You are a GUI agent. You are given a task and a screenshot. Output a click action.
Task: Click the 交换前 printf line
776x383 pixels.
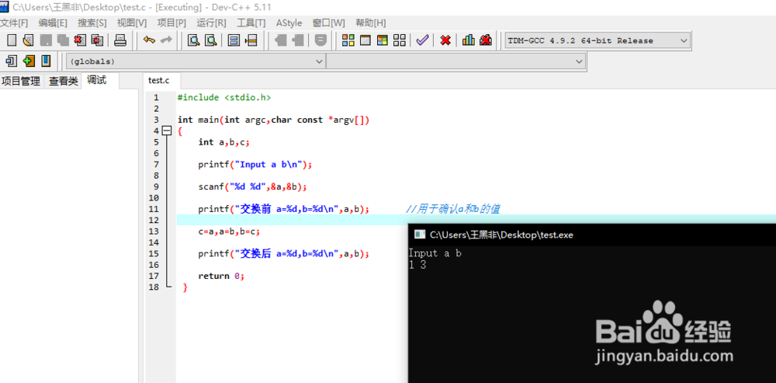(284, 209)
